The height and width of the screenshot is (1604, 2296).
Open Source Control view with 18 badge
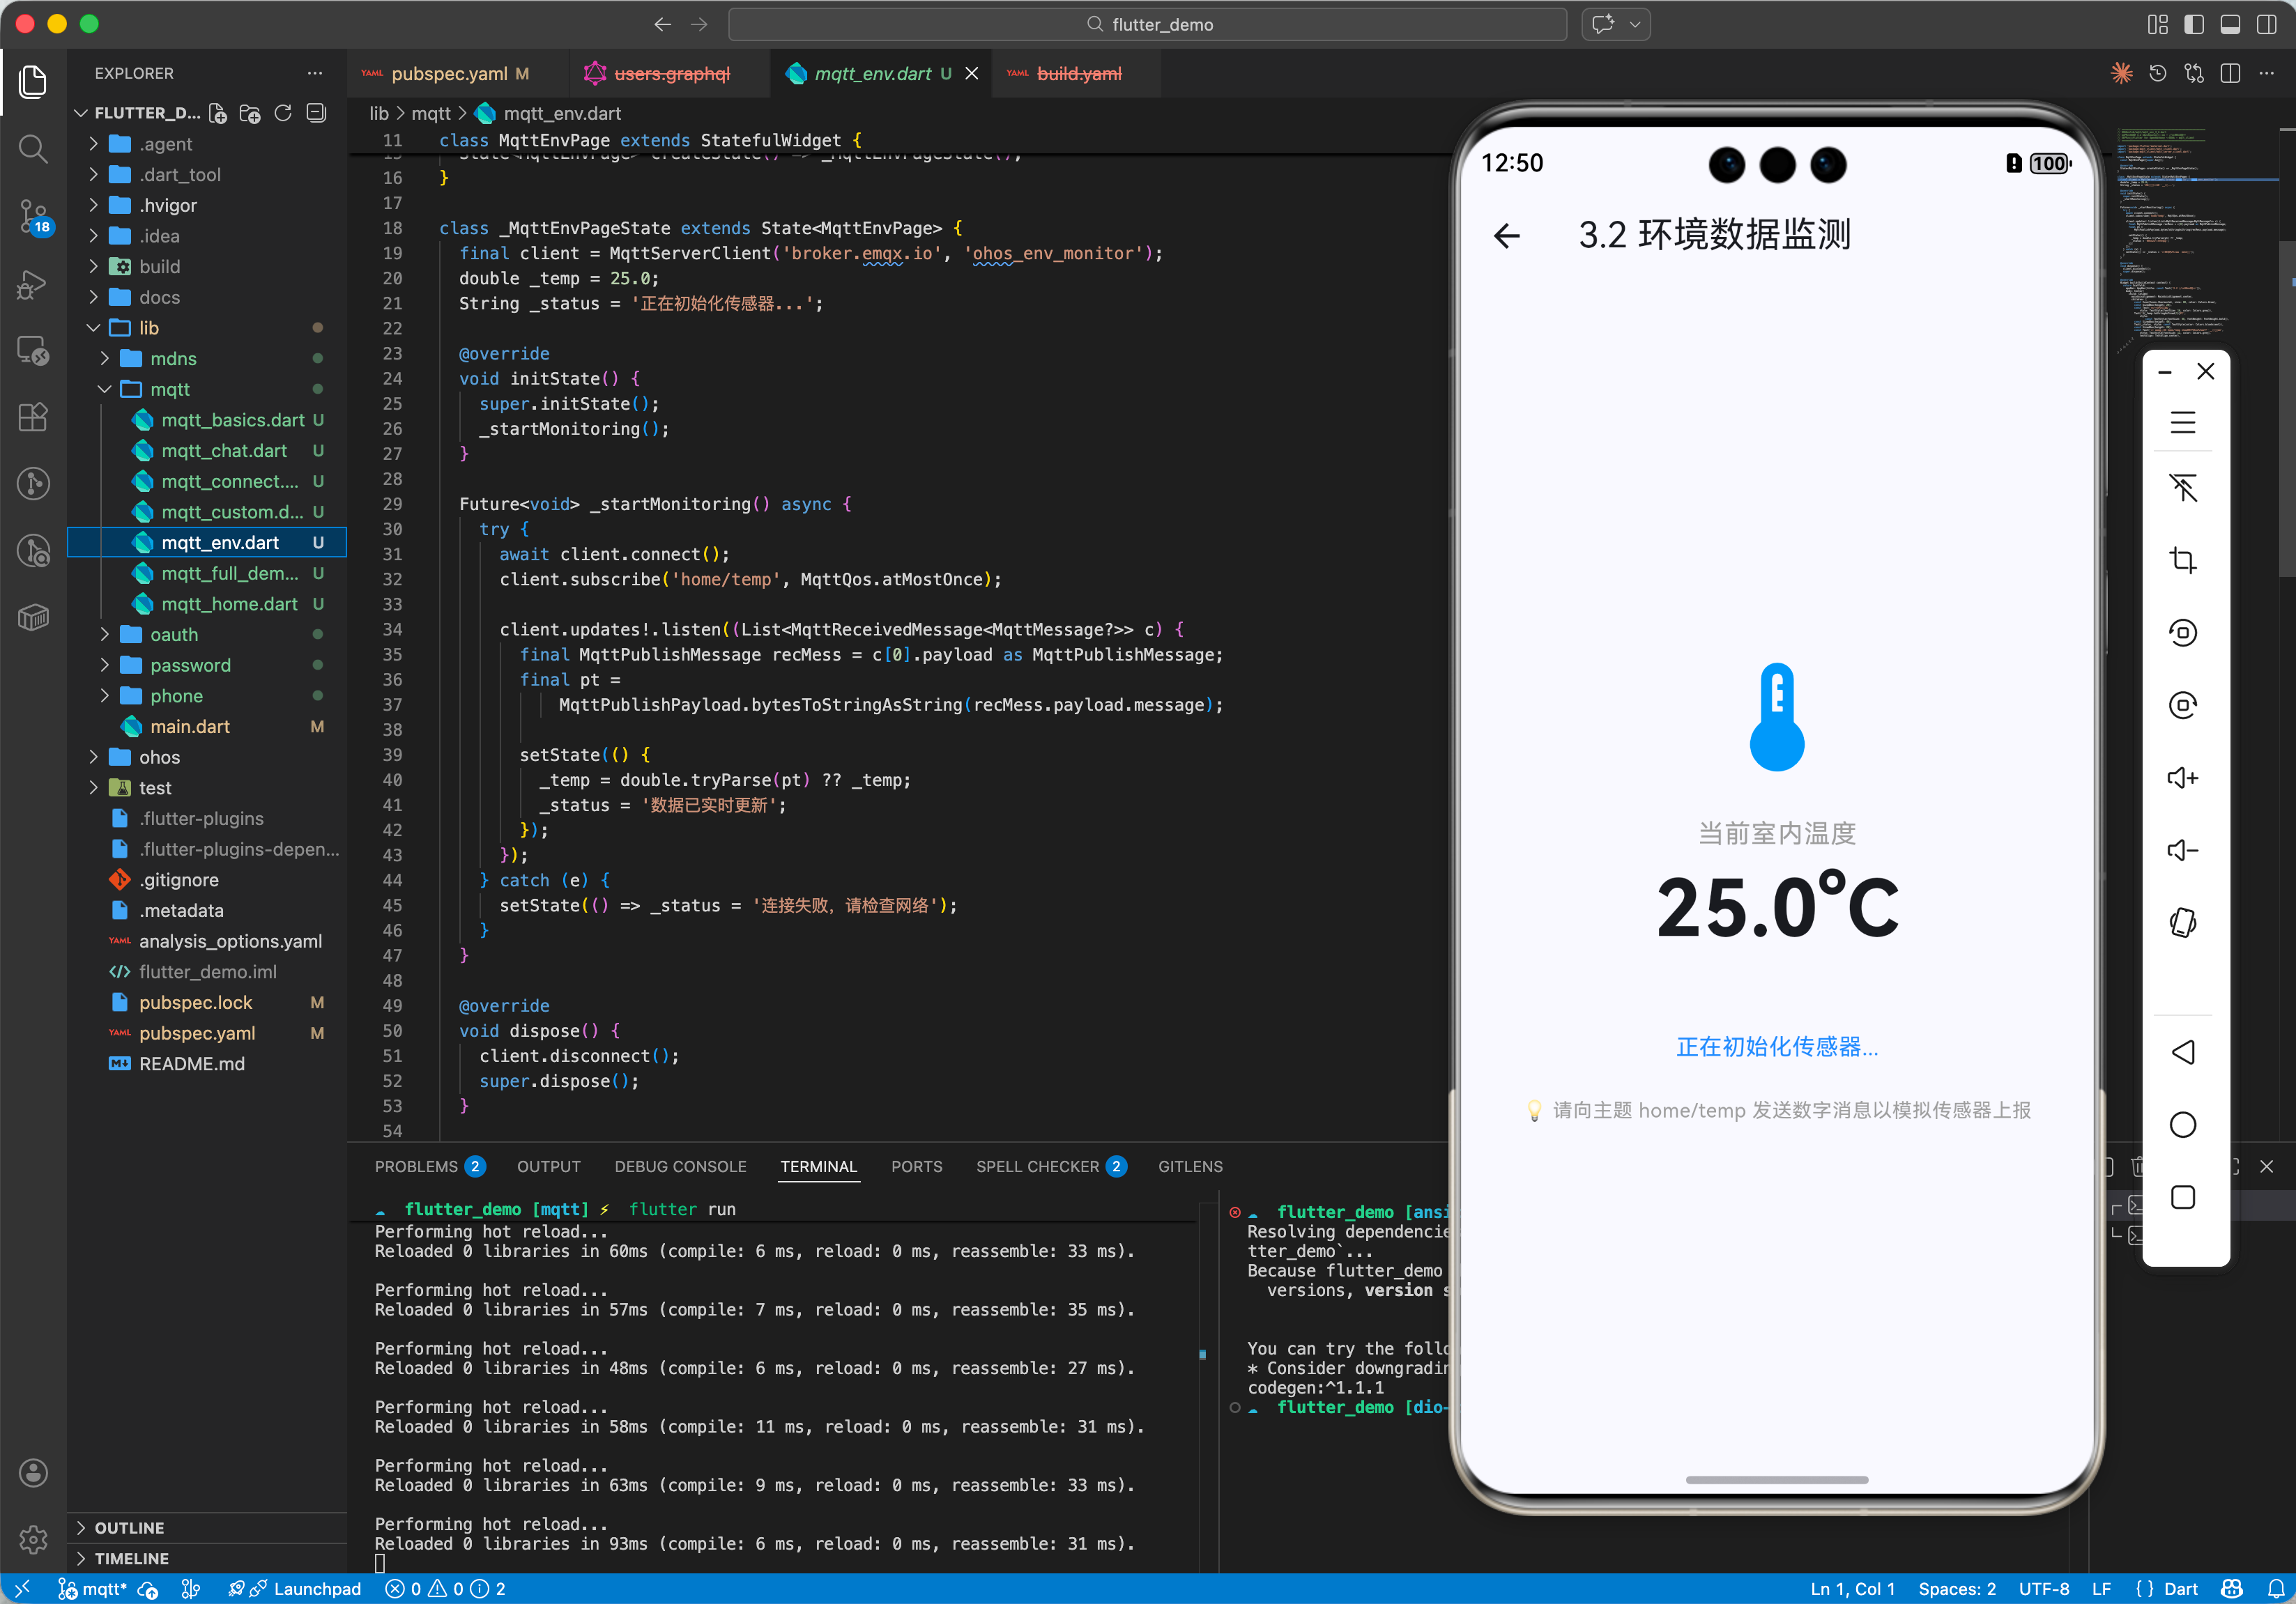click(33, 215)
